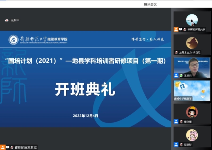212x150 pixels.
Task: Select the 贾思彤 participant avatar tile
Action: (x=192, y=135)
